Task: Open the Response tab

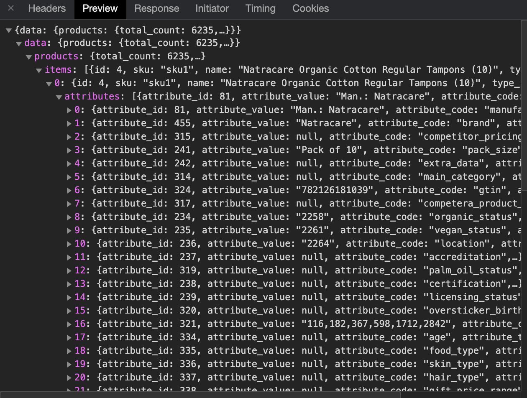Action: [x=156, y=8]
